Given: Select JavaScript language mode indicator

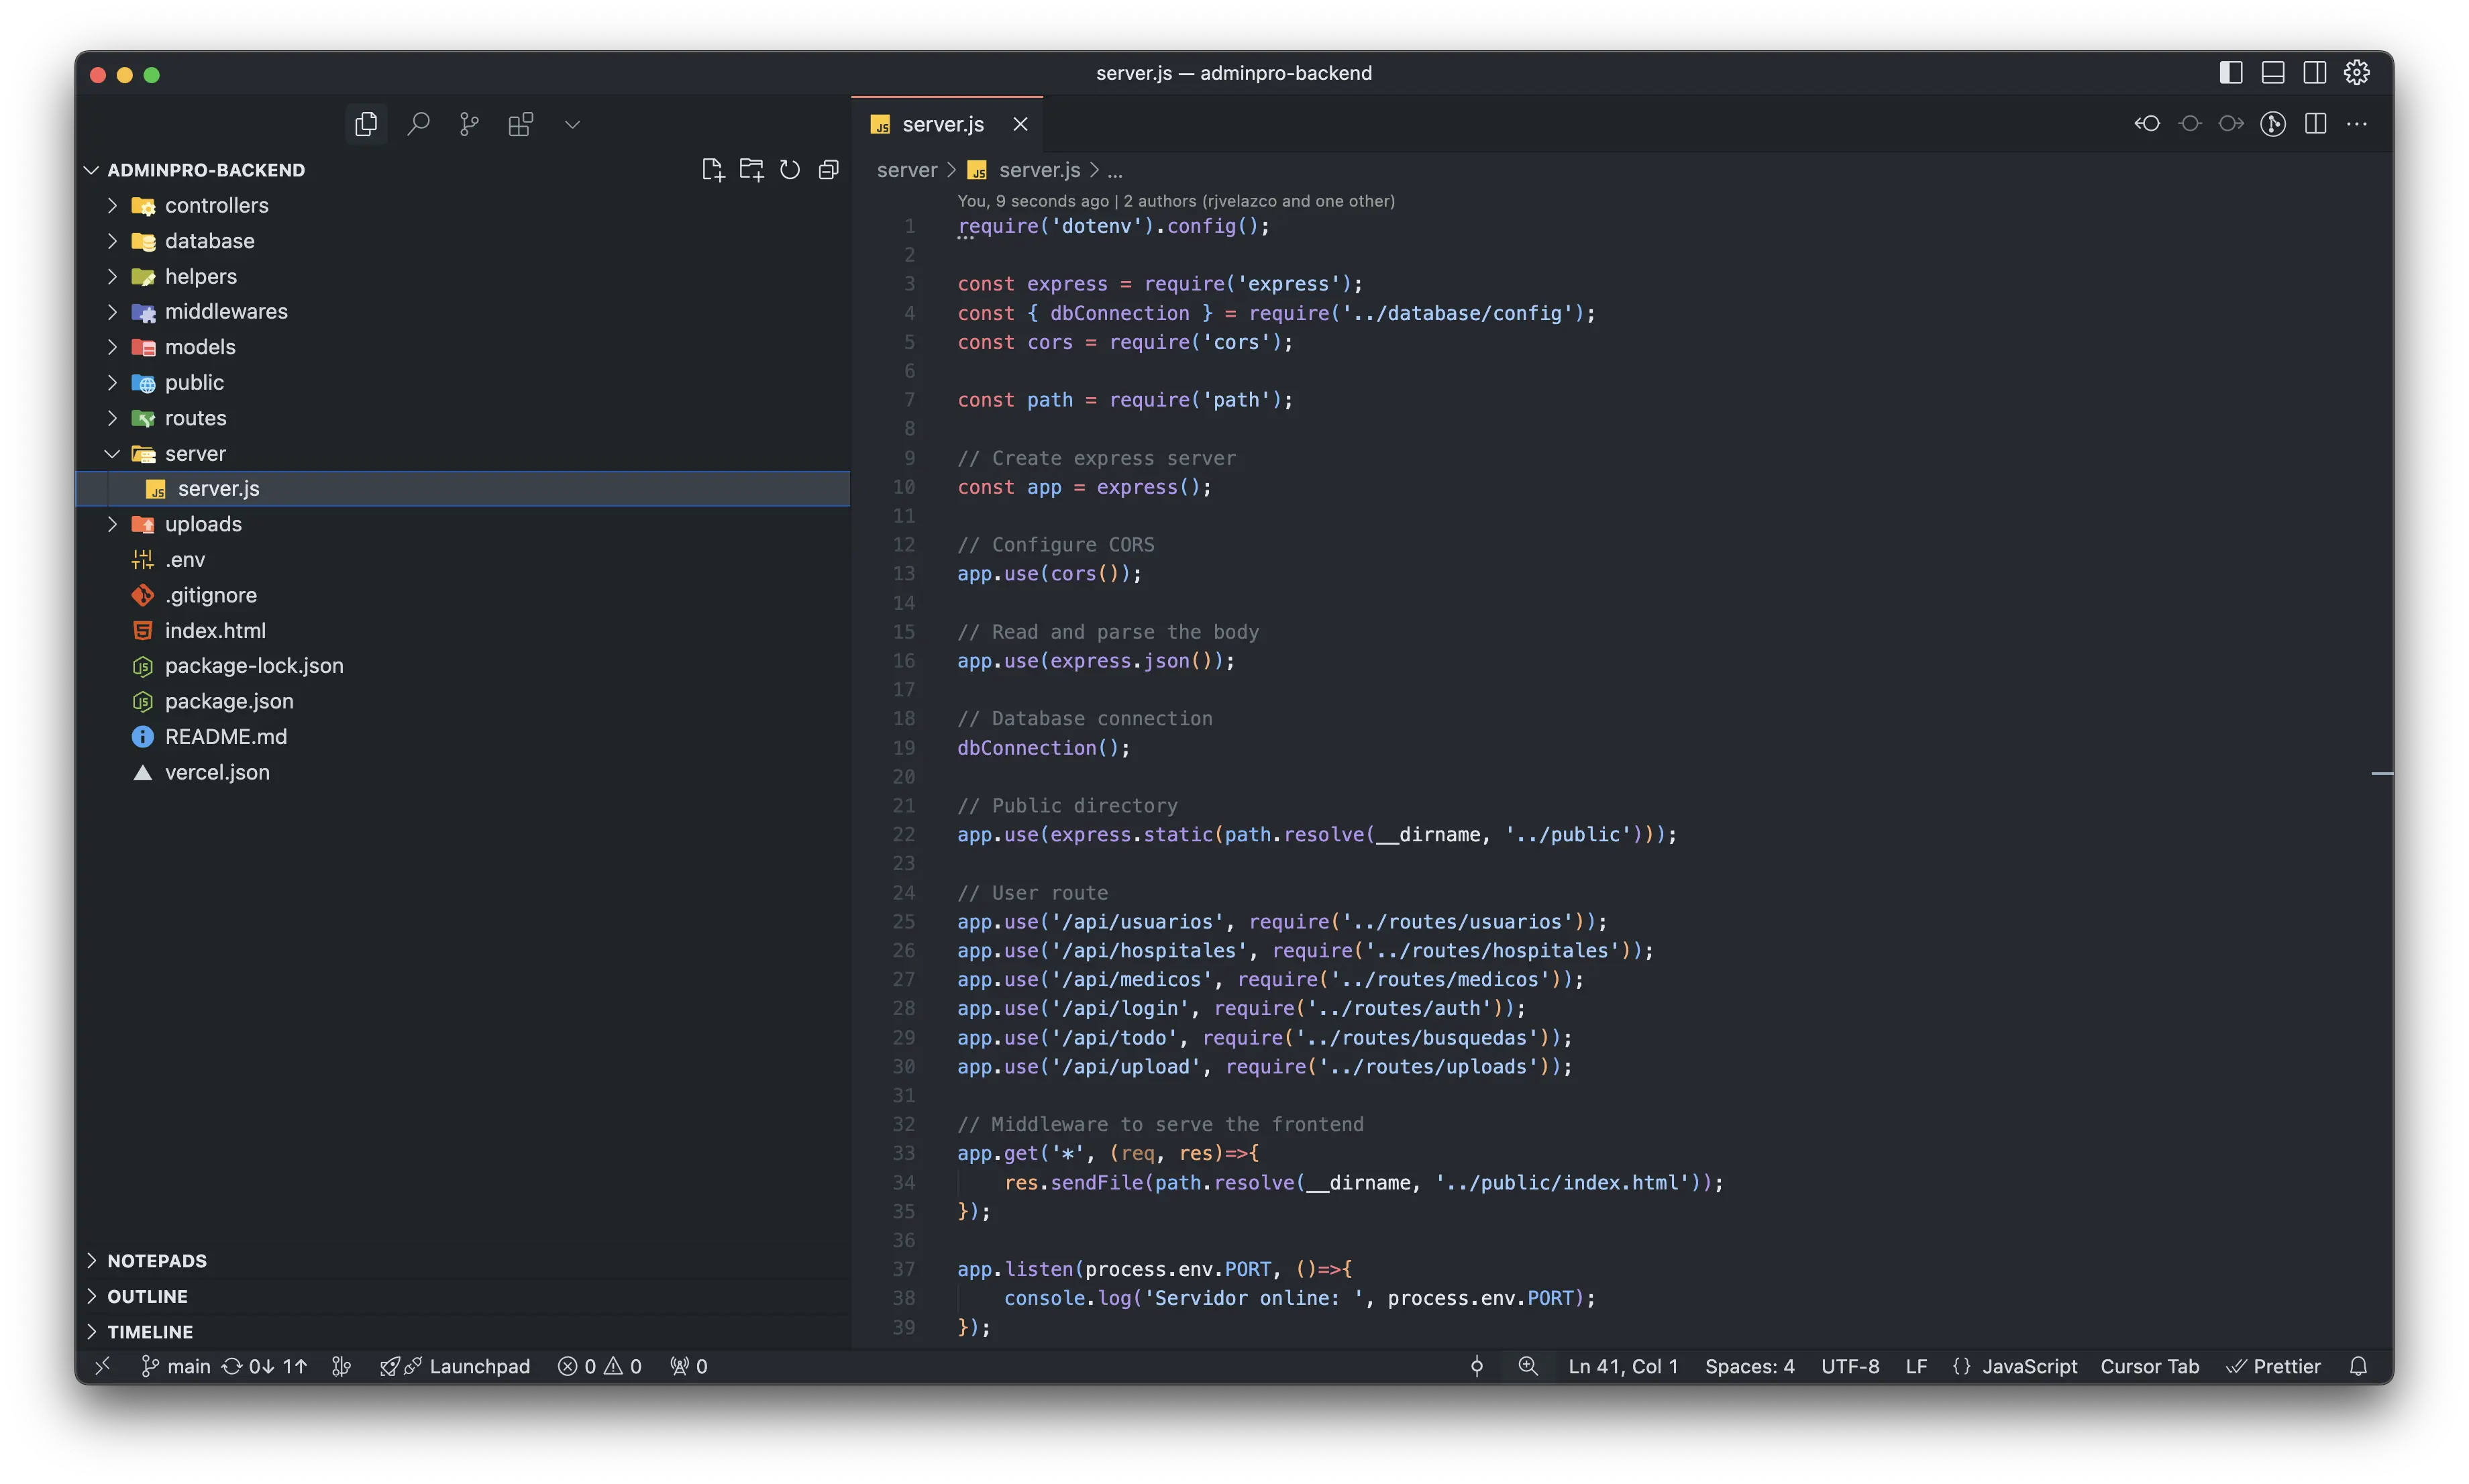Looking at the screenshot, I should point(2014,1366).
